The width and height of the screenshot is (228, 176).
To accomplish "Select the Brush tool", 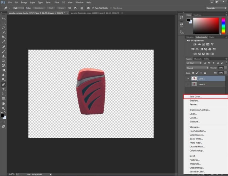I will pos(3,51).
